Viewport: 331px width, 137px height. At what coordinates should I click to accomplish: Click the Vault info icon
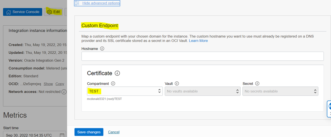177,83
